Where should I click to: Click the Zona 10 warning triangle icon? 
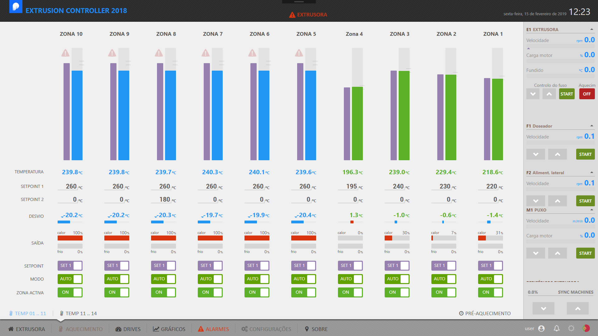[x=65, y=53]
